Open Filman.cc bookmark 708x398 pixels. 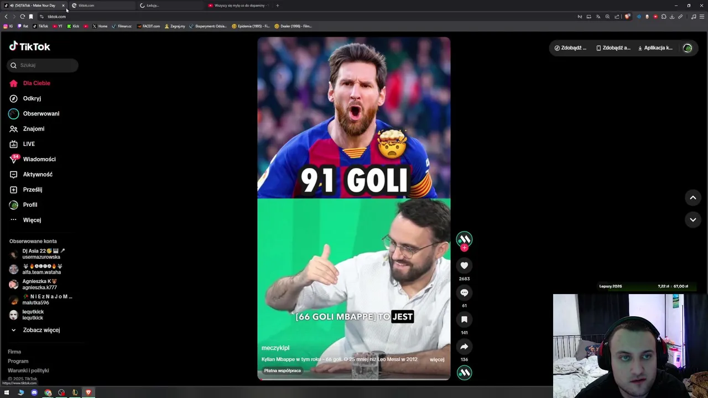(122, 26)
